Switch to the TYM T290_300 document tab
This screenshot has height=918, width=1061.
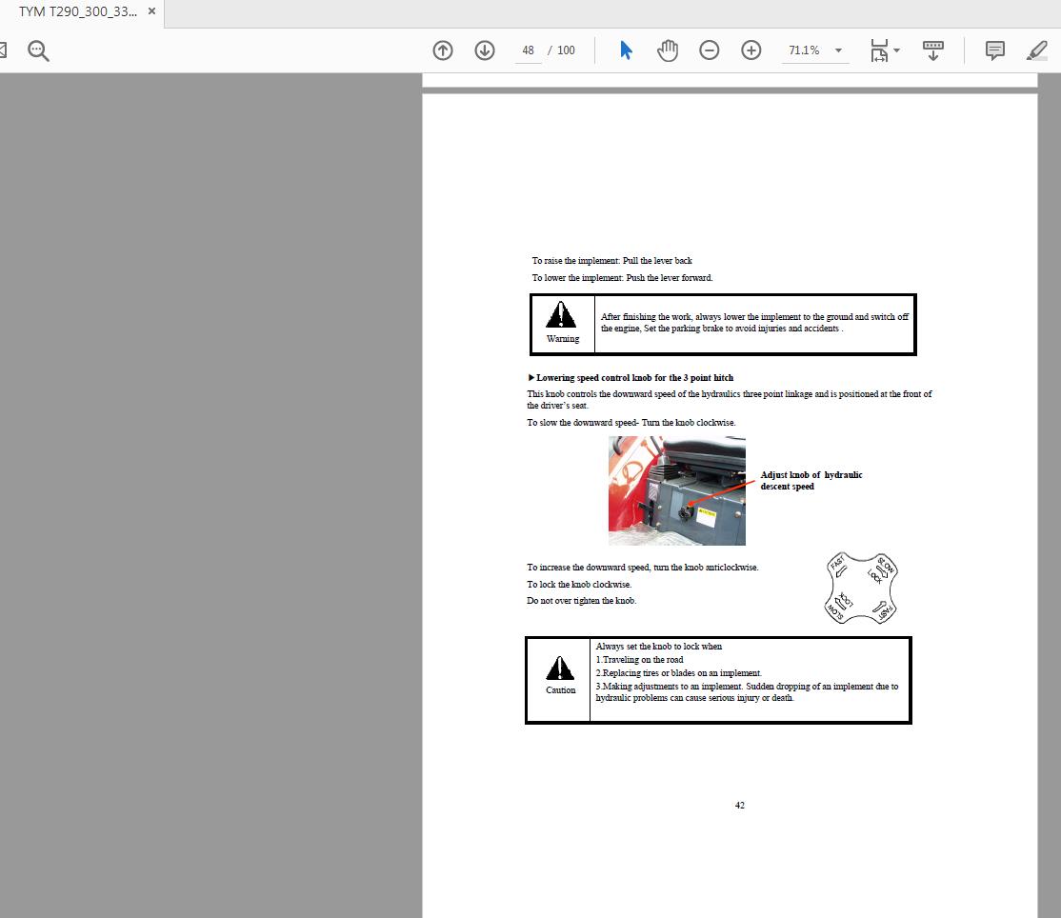coord(76,12)
